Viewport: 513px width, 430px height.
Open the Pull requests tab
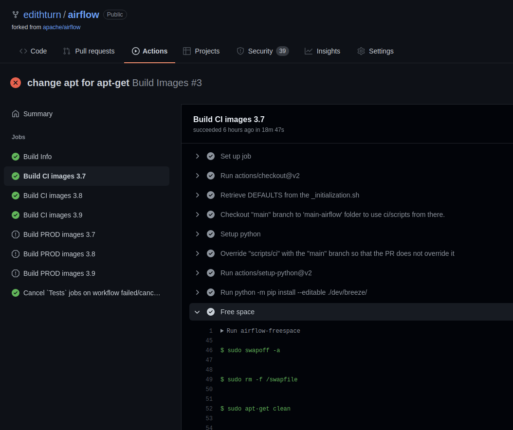[89, 51]
